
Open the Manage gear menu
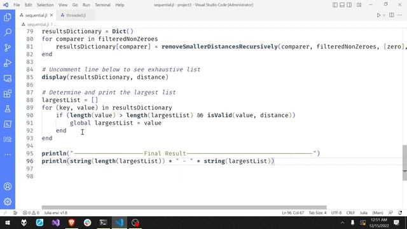tap(8, 202)
